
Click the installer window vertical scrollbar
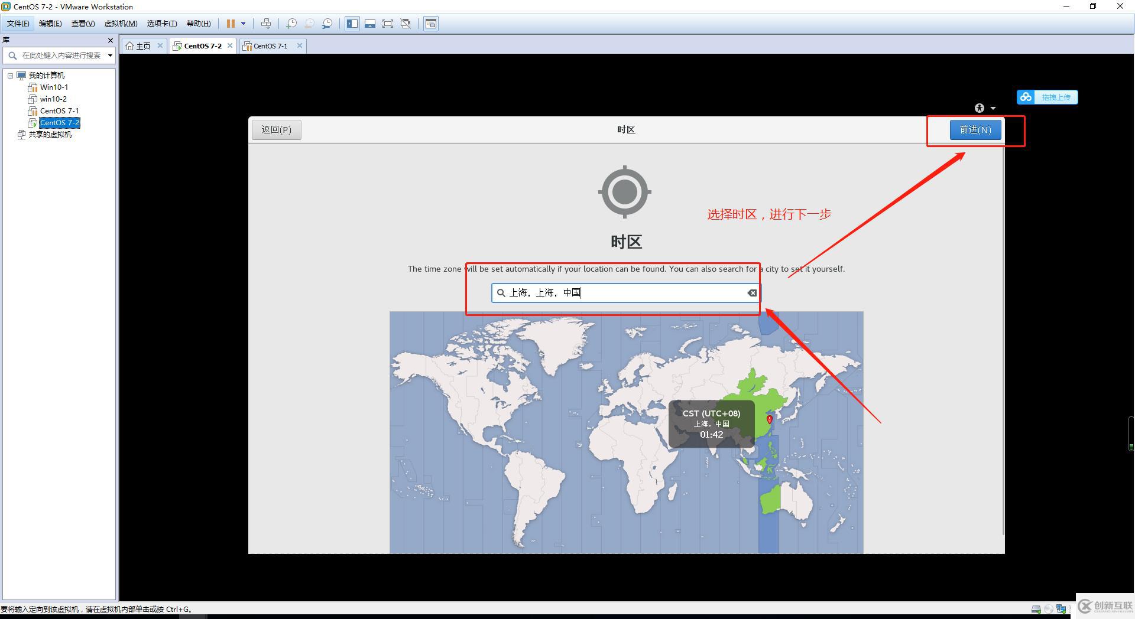(1003, 340)
